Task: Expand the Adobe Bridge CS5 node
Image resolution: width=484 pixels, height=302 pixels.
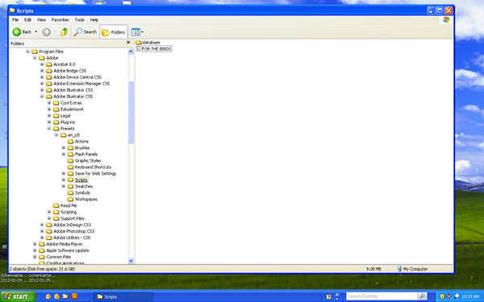Action: click(42, 71)
